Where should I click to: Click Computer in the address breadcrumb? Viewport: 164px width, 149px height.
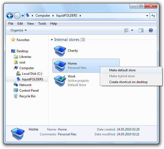click(43, 16)
